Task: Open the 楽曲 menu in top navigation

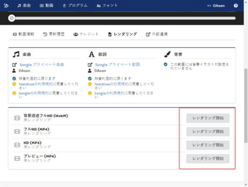Action: (x=24, y=5)
